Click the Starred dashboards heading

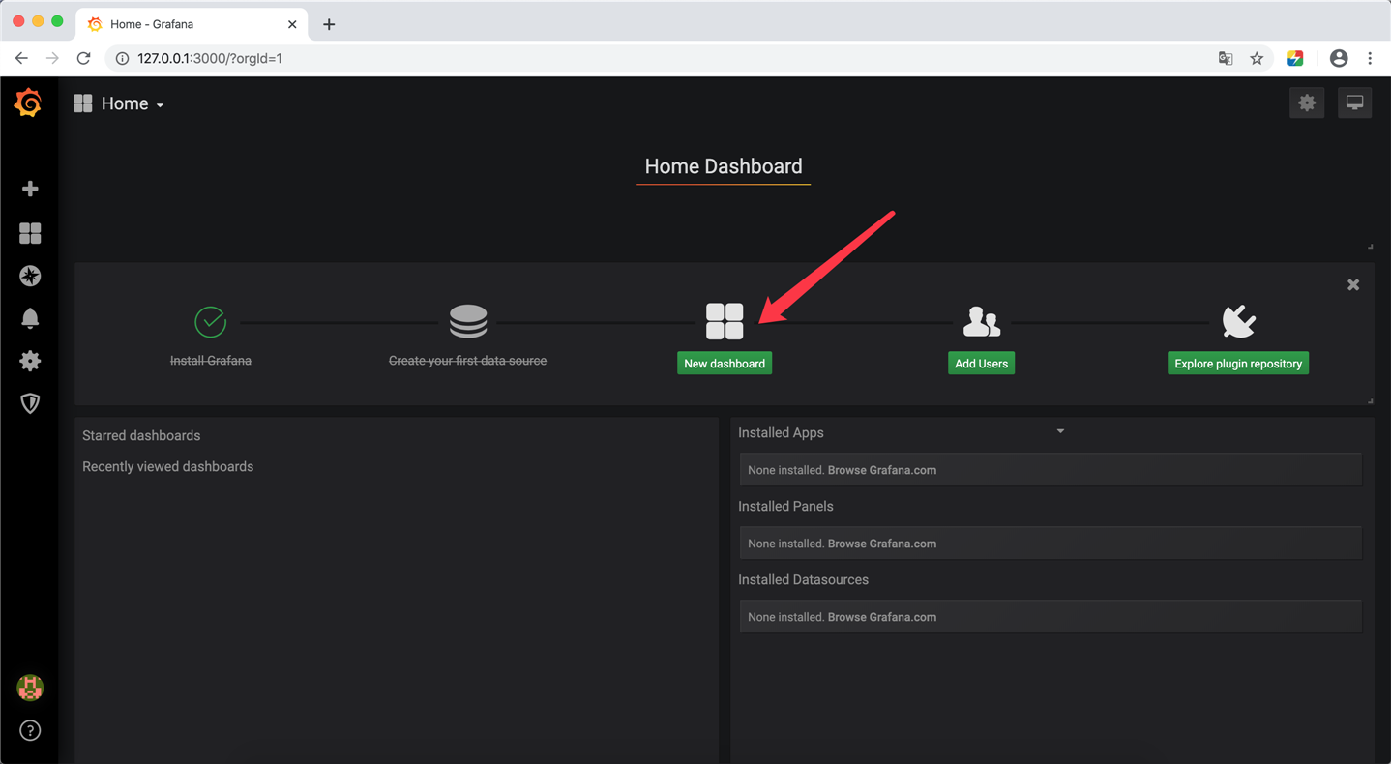click(141, 435)
